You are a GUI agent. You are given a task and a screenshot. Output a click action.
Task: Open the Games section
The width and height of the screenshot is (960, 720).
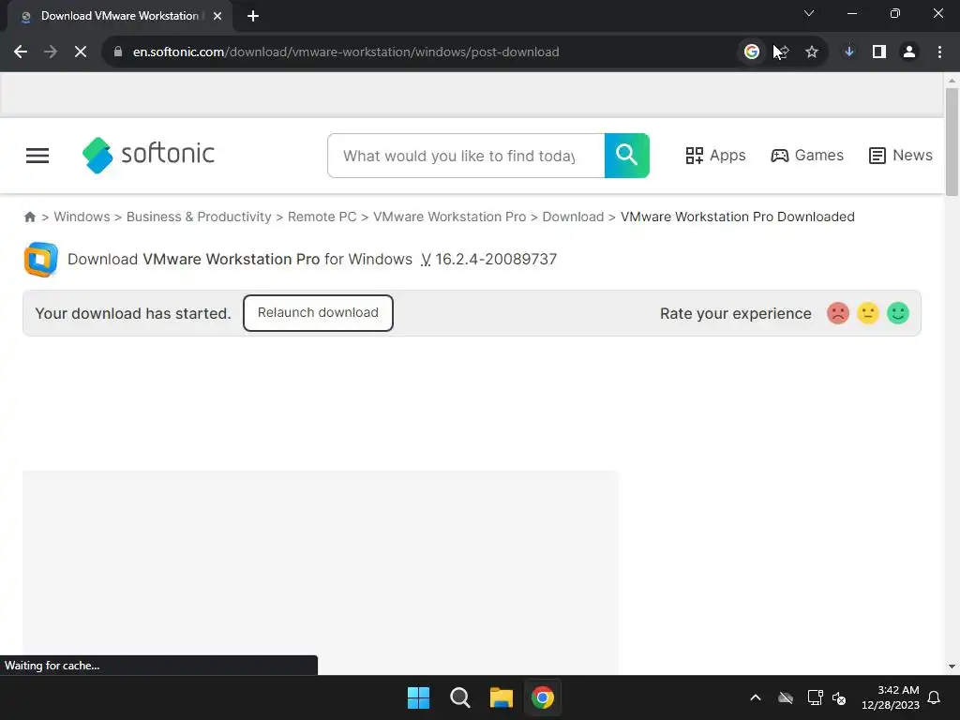(807, 156)
